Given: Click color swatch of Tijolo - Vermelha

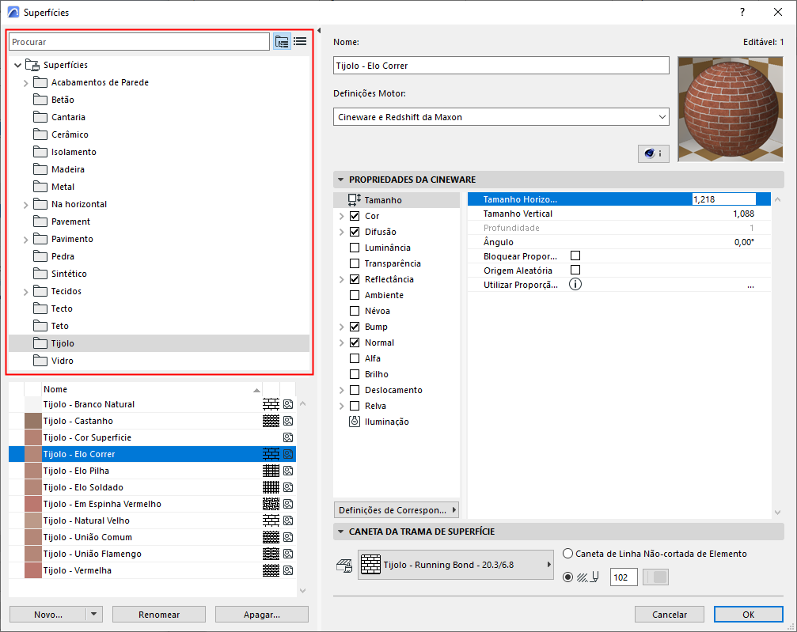Looking at the screenshot, I should (33, 570).
